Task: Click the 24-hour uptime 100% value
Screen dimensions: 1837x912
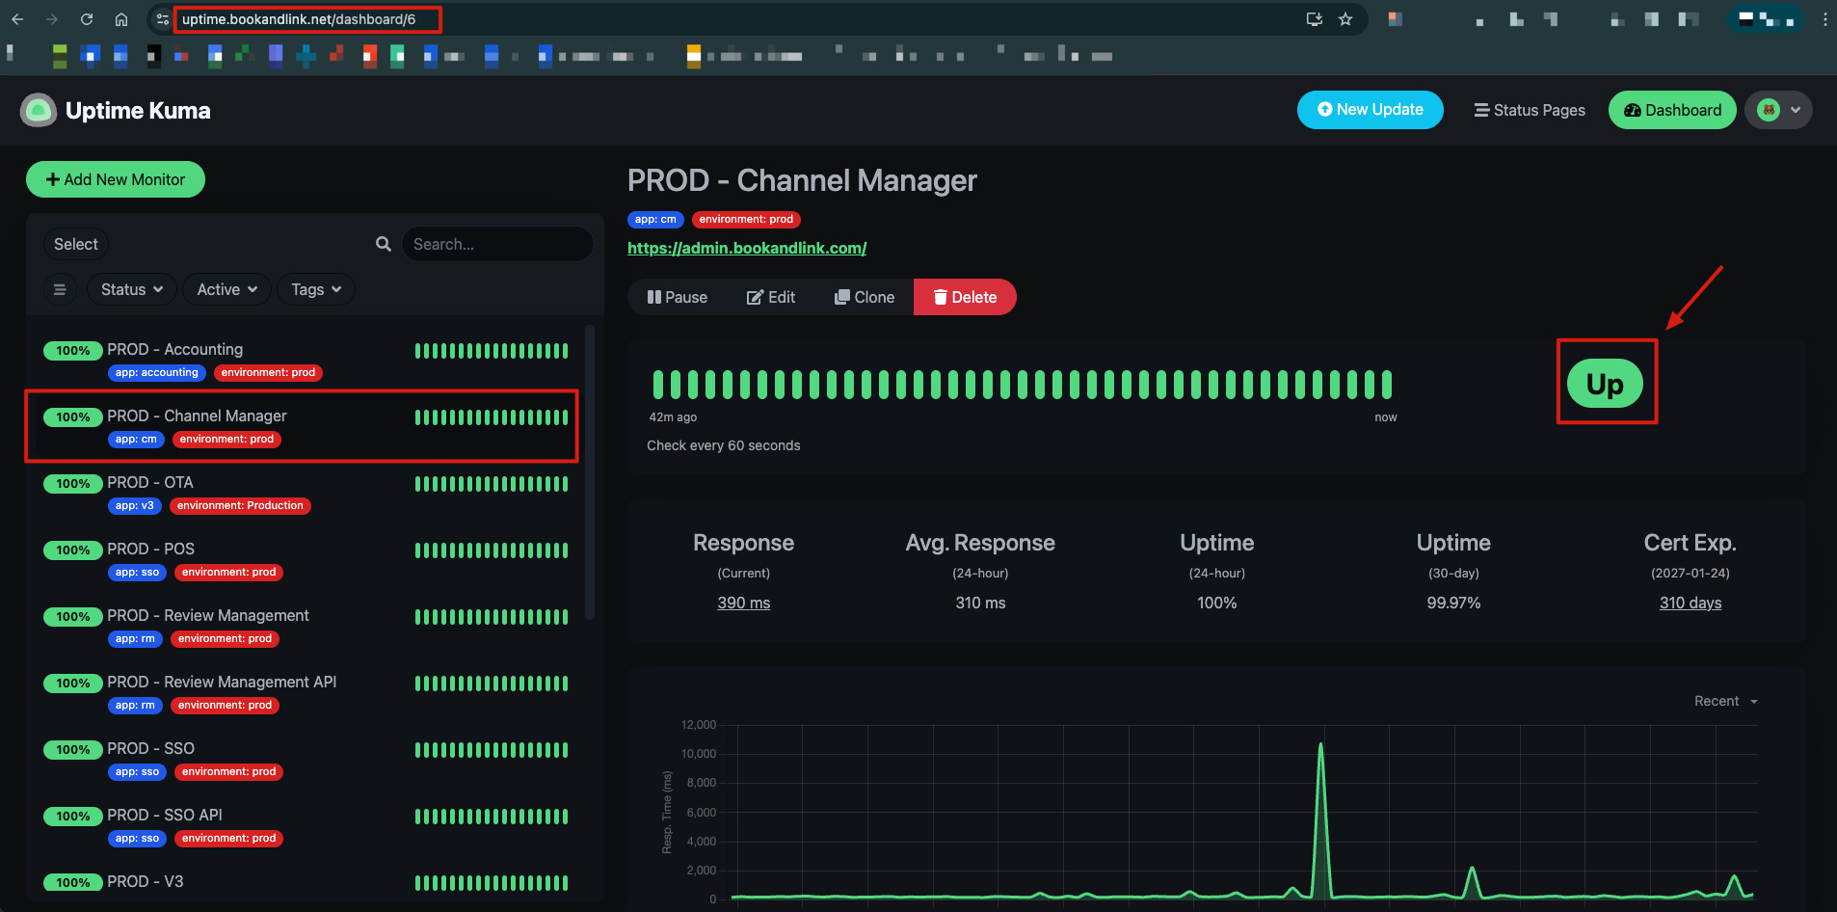Action: pyautogui.click(x=1217, y=603)
